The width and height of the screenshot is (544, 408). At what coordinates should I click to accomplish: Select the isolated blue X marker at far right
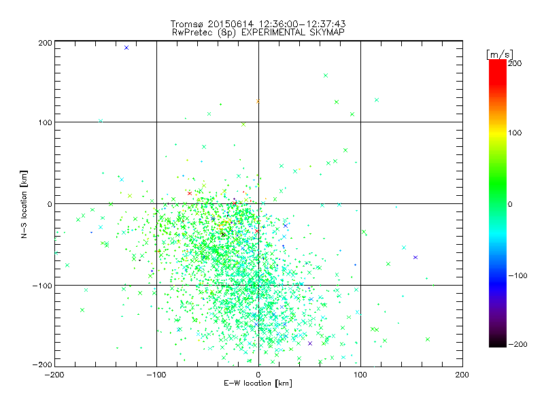click(415, 258)
